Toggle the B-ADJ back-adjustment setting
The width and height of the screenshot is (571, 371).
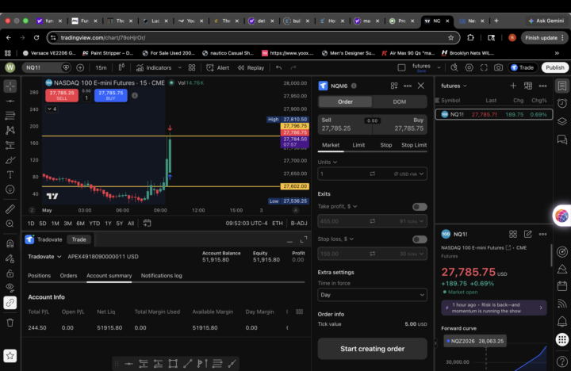tap(299, 224)
